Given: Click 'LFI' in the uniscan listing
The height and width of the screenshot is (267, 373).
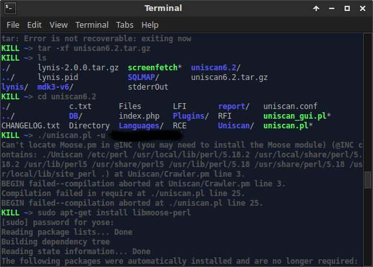Looking at the screenshot, I should pyautogui.click(x=179, y=106).
